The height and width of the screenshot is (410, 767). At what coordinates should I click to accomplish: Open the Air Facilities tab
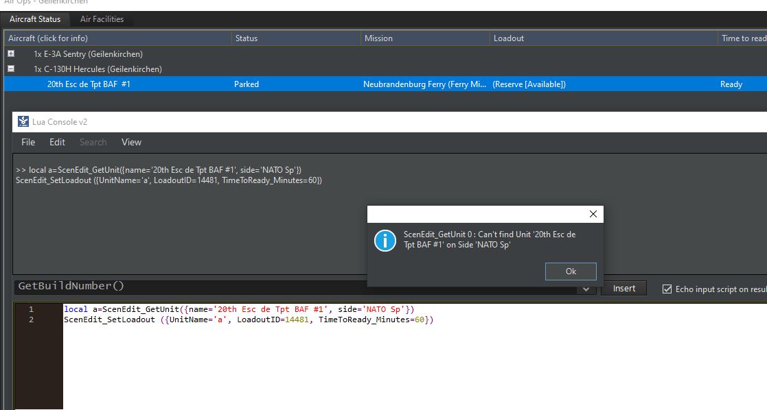[102, 19]
